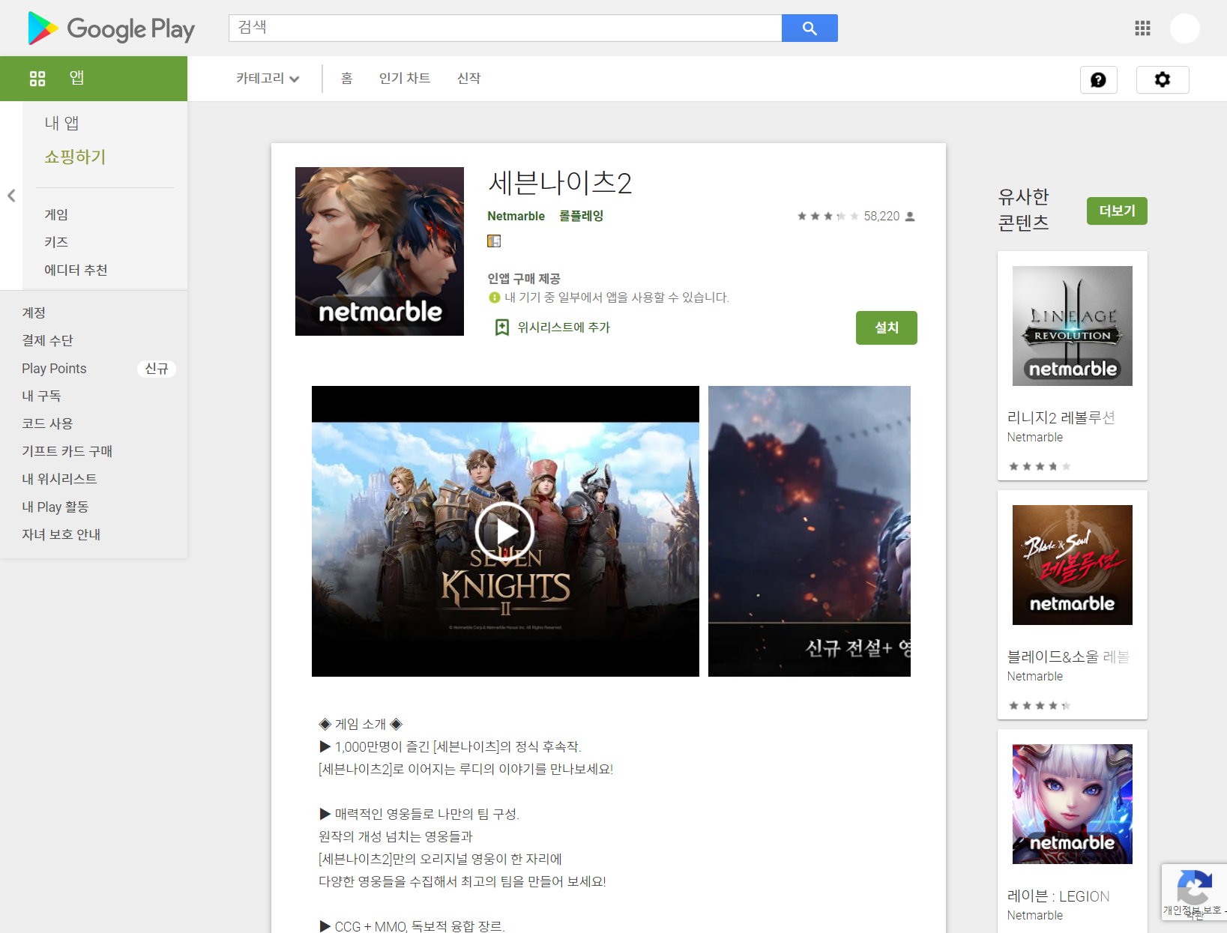The image size is (1227, 933).
Task: Click the green 설치 install button
Action: click(886, 327)
